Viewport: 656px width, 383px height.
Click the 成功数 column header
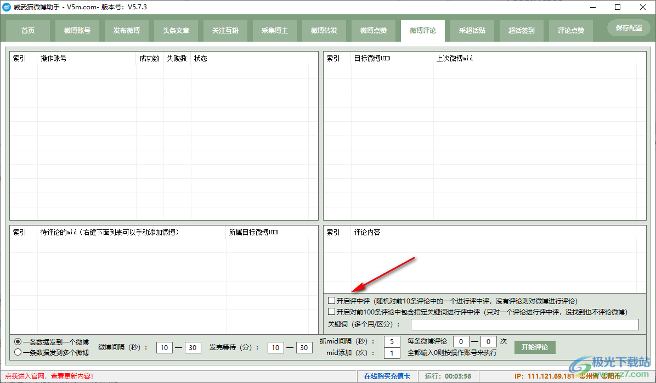point(150,58)
